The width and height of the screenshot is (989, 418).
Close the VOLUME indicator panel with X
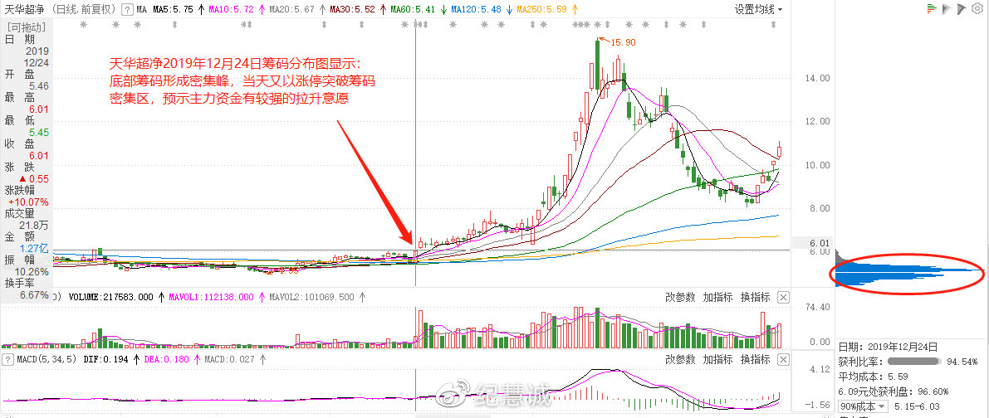[x=783, y=297]
